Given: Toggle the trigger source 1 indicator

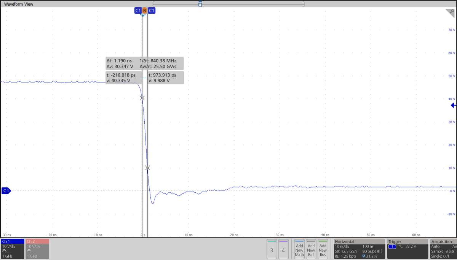Looking at the screenshot, I should [393, 246].
